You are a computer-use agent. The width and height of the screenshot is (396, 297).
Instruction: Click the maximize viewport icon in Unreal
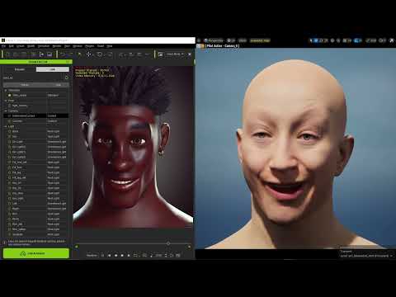[x=392, y=40]
